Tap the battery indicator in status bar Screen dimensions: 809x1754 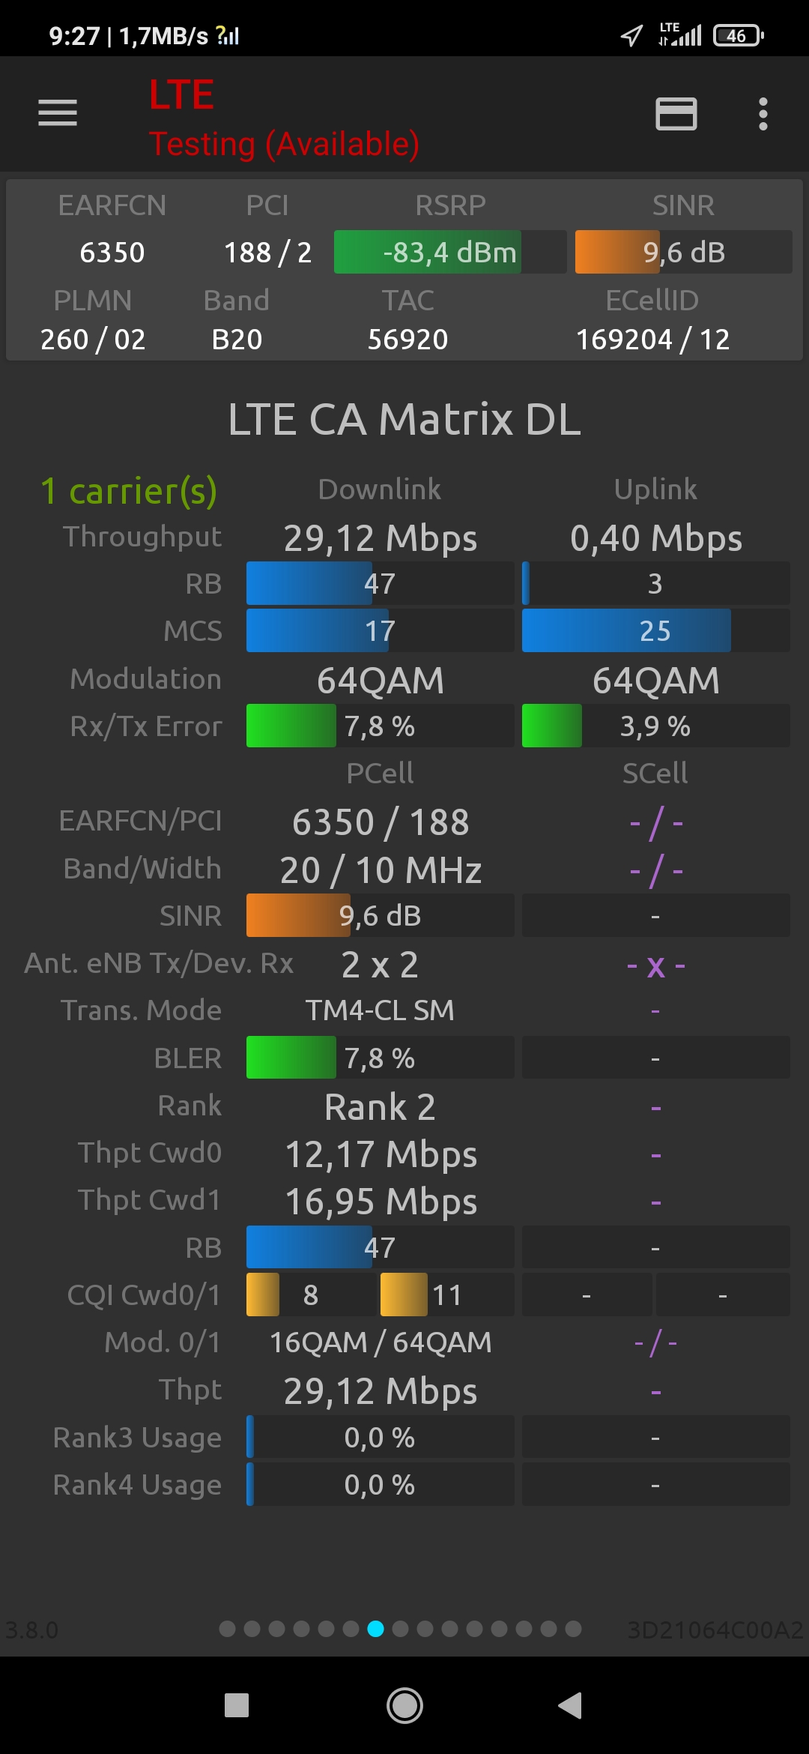coord(738,35)
